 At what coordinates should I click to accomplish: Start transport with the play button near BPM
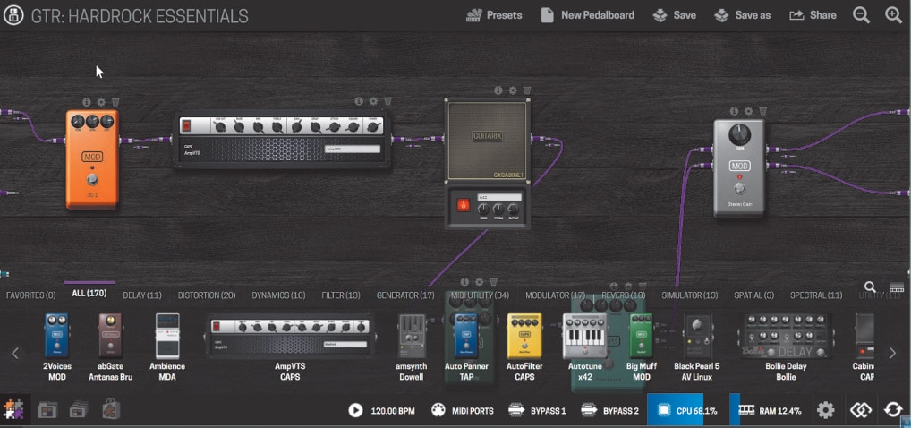355,411
